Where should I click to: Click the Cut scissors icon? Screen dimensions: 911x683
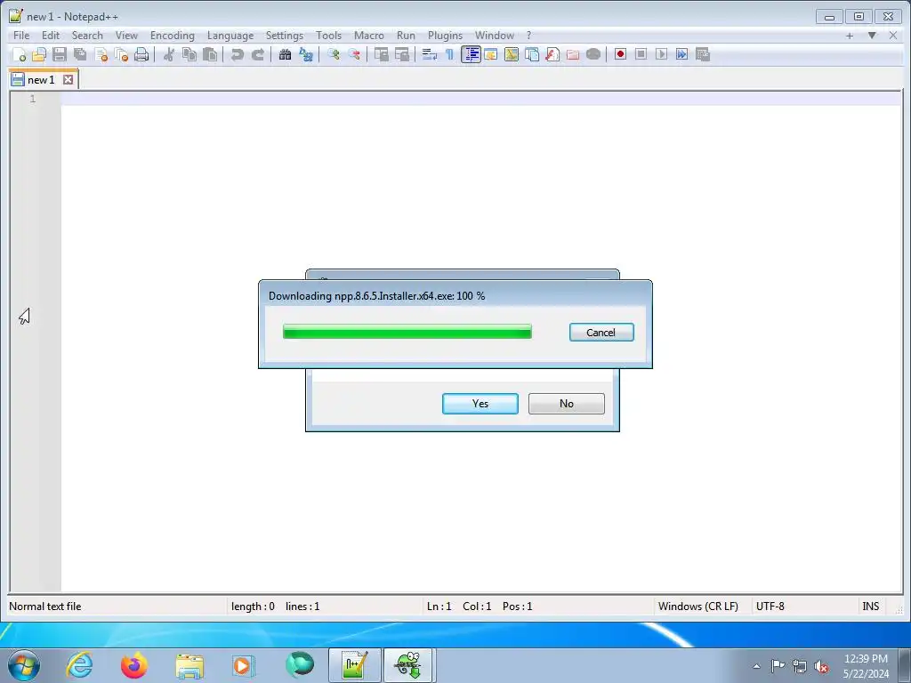pos(169,54)
